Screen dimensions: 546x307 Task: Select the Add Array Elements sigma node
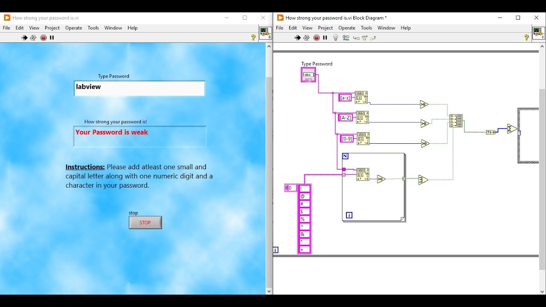(511, 129)
